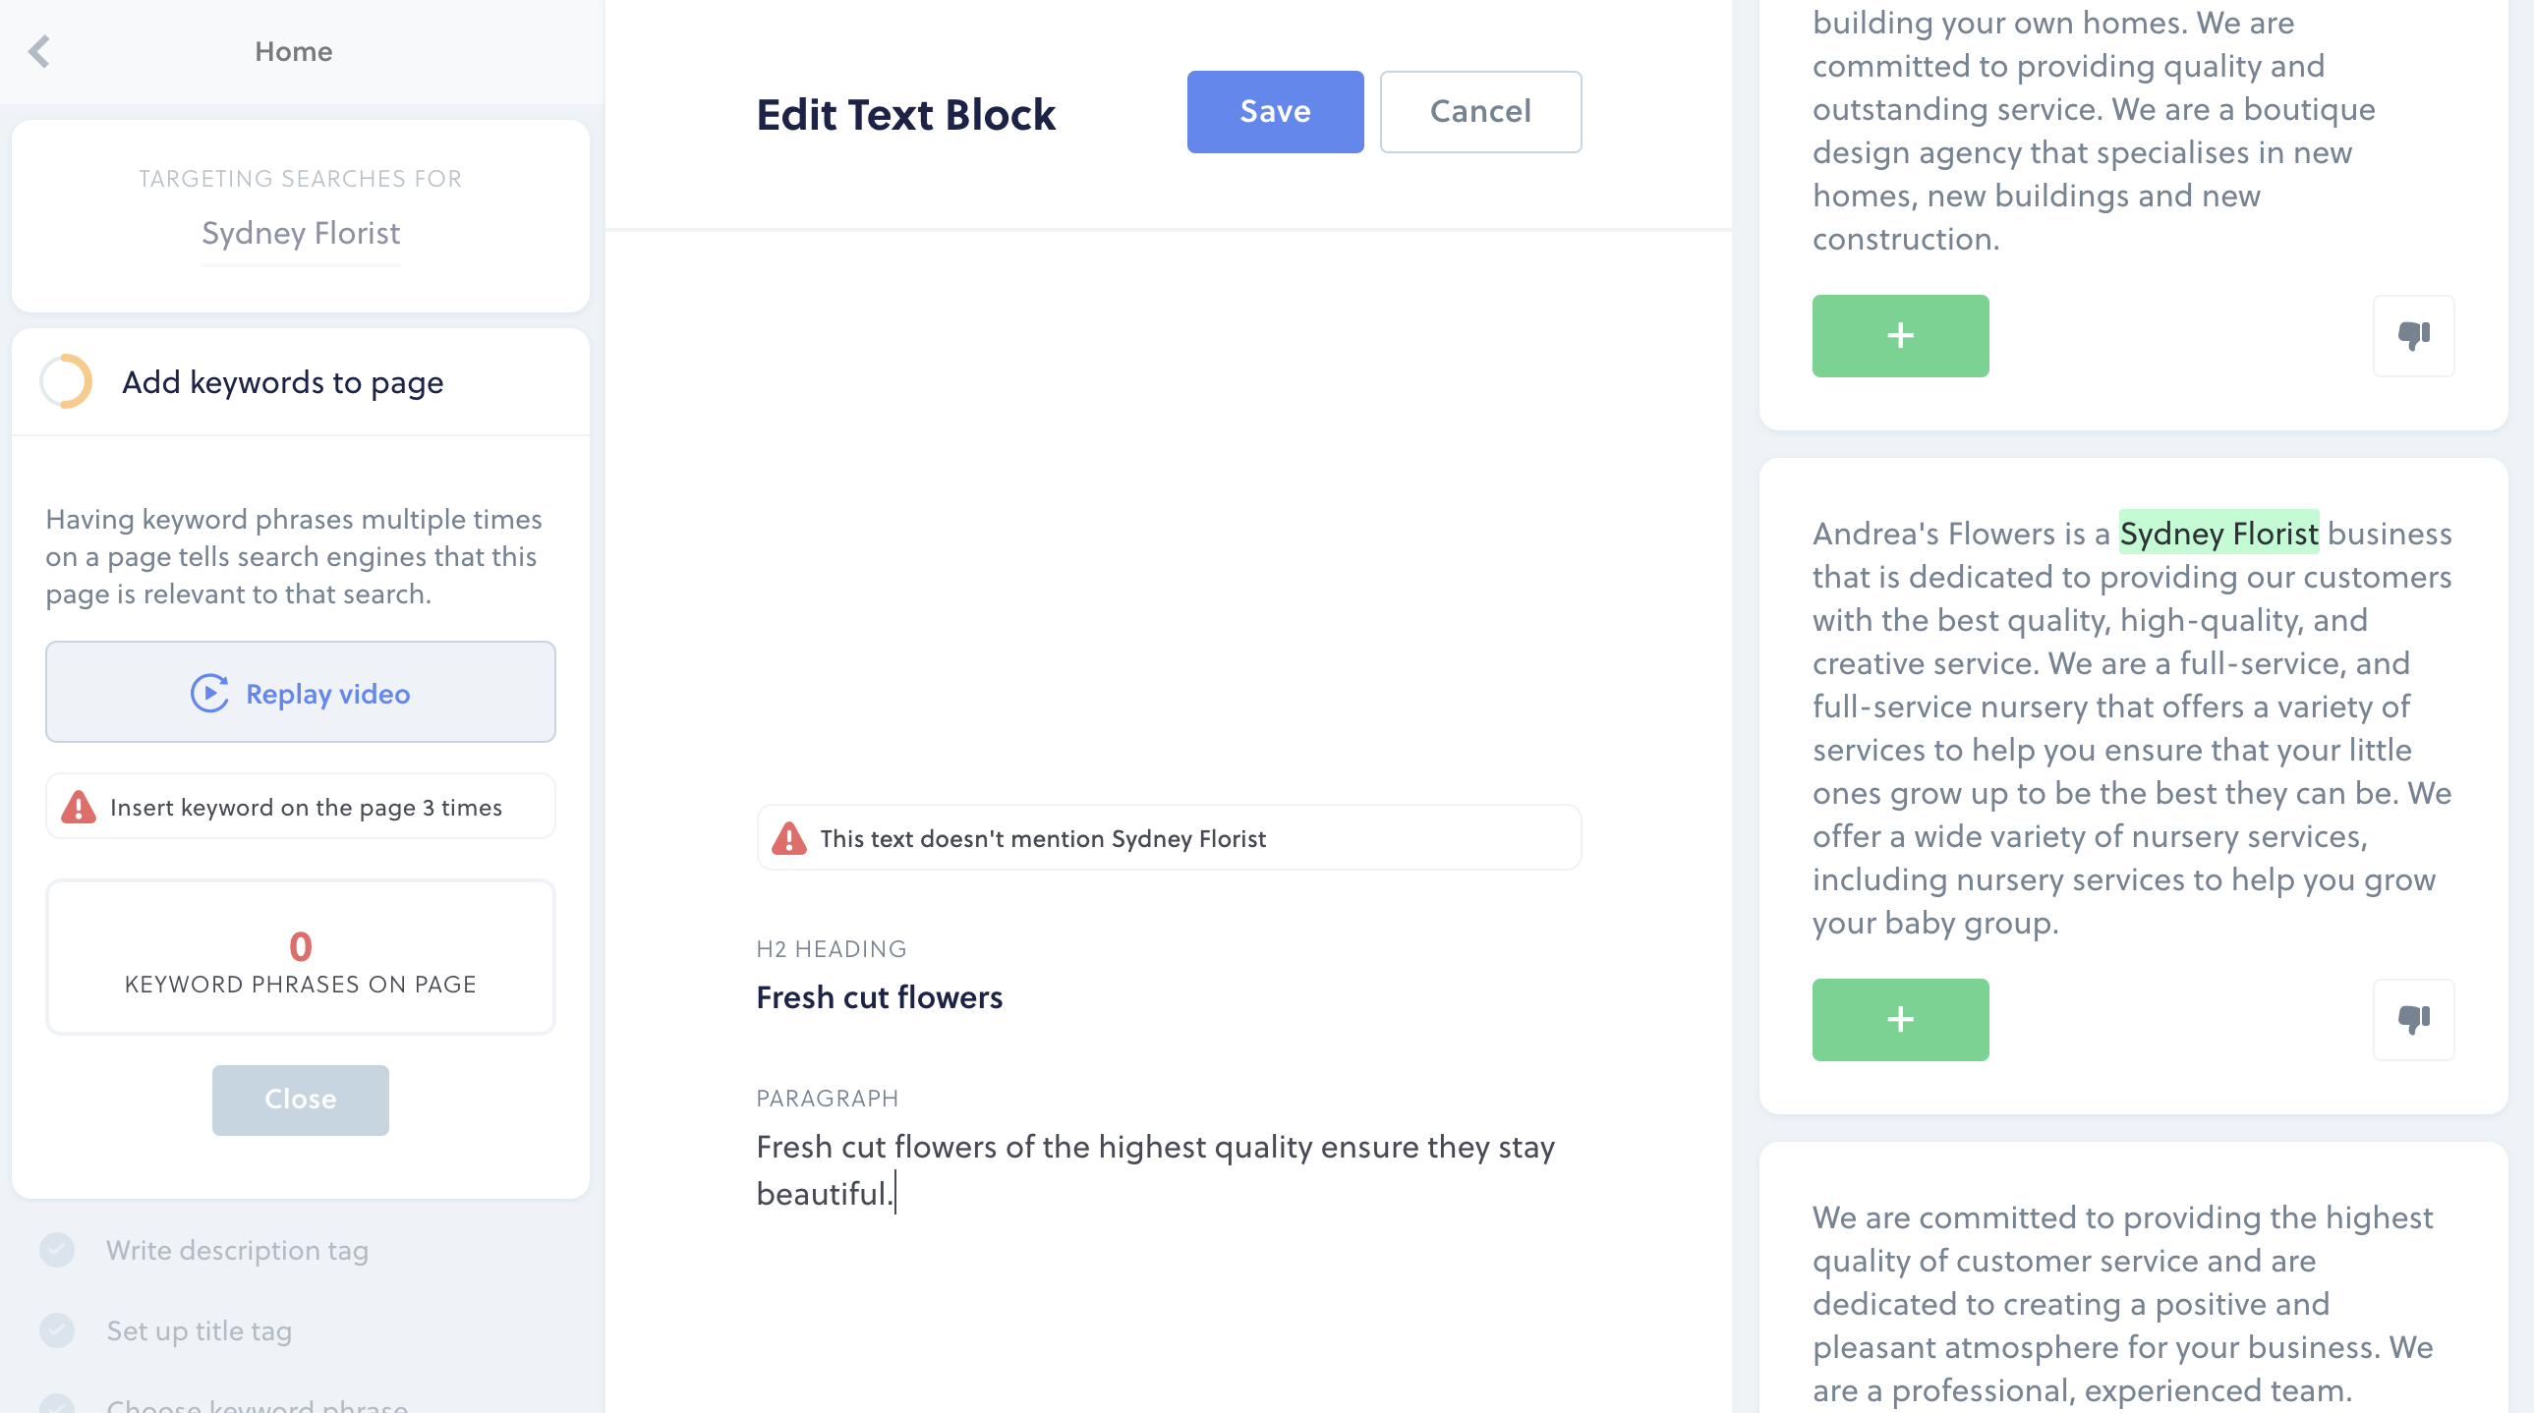The height and width of the screenshot is (1413, 2534).
Task: Open the Sydney Florist target keyword selector
Action: pos(301,234)
